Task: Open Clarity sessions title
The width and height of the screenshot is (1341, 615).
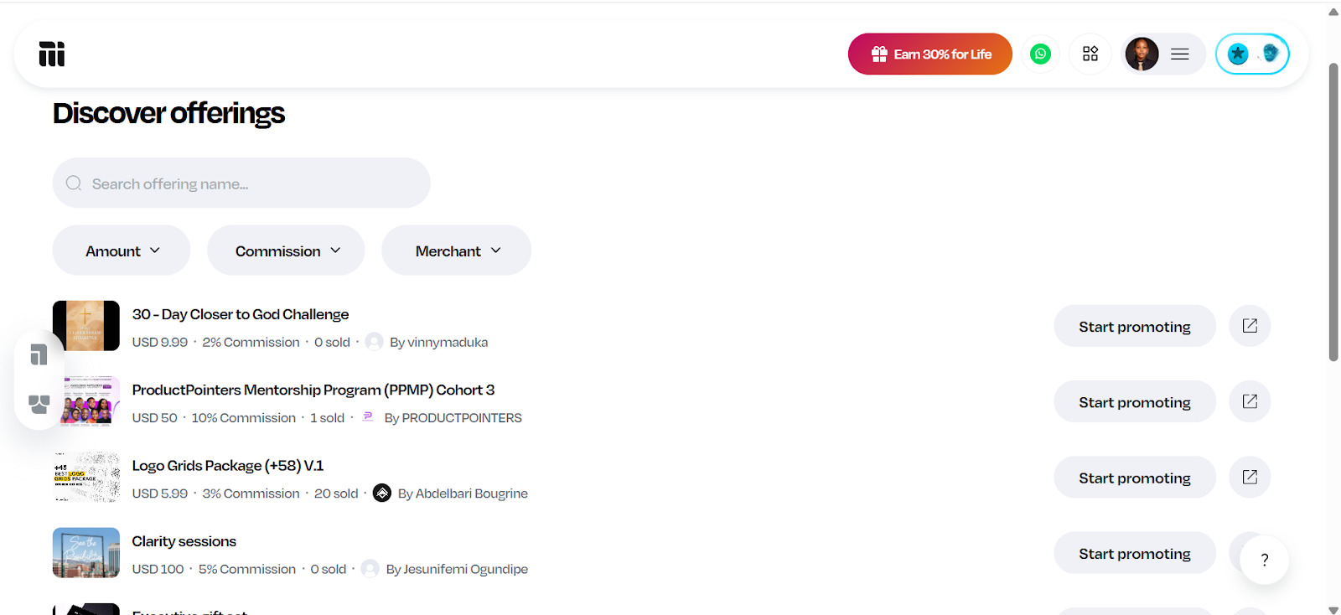Action: pyautogui.click(x=184, y=541)
